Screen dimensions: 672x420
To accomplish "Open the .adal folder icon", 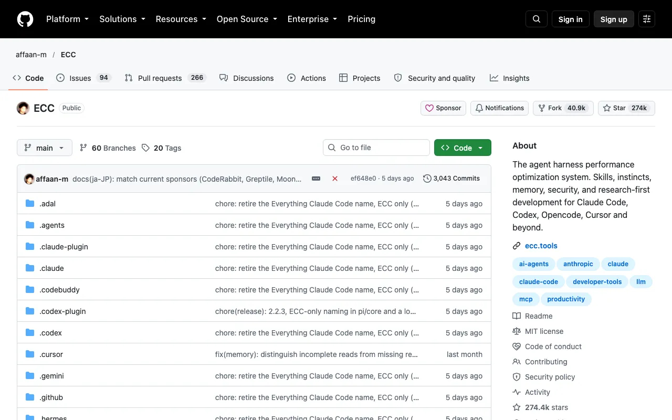I will pos(30,204).
